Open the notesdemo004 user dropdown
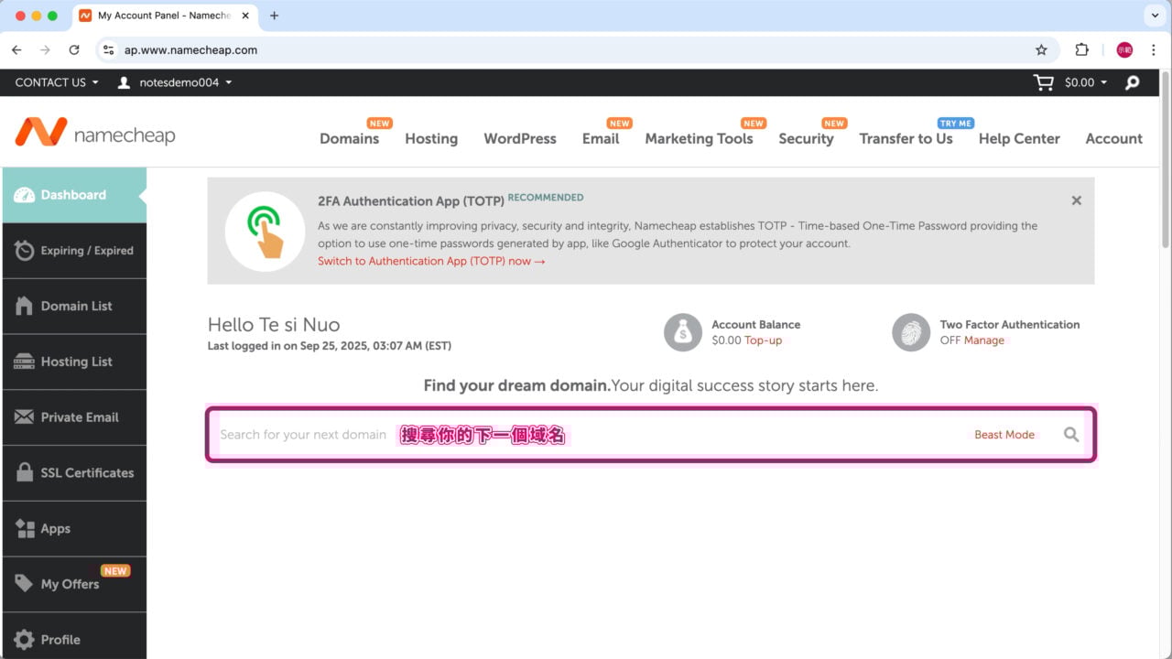Viewport: 1172px width, 659px height. (175, 82)
